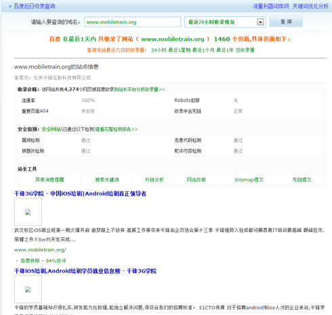This screenshot has width=332, height=315.
Task: Click the www.mobiletrain.org link in summary
Action: tap(173, 39)
